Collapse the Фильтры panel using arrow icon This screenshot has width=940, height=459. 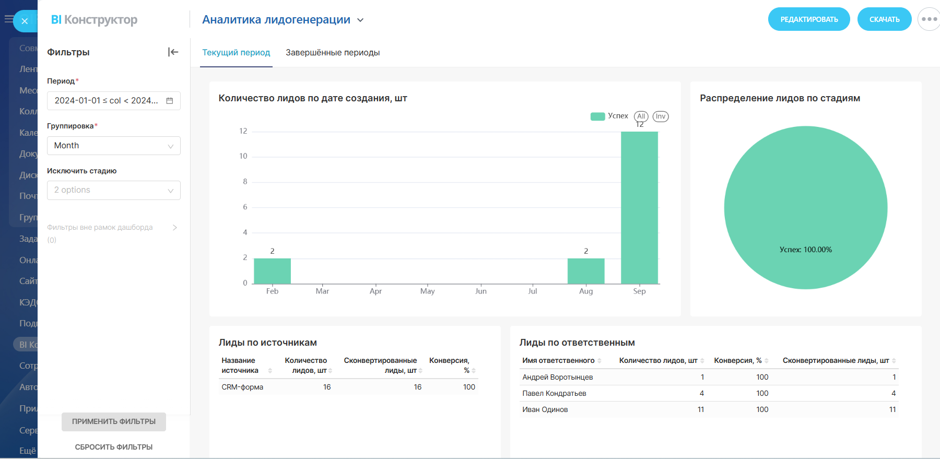(173, 52)
